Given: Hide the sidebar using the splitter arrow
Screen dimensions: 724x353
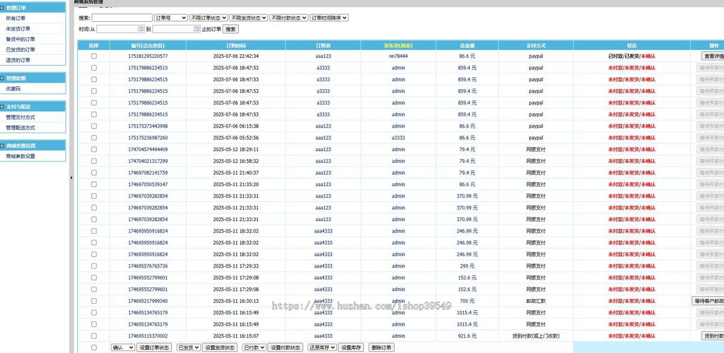Looking at the screenshot, I should [x=71, y=178].
